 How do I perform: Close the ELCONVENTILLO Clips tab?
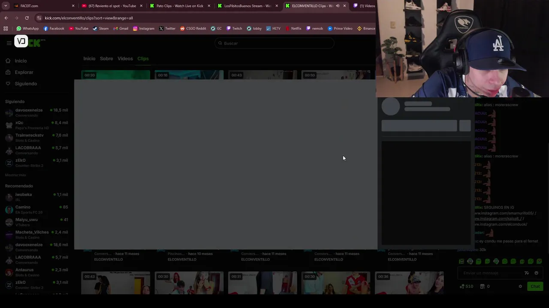pyautogui.click(x=344, y=6)
